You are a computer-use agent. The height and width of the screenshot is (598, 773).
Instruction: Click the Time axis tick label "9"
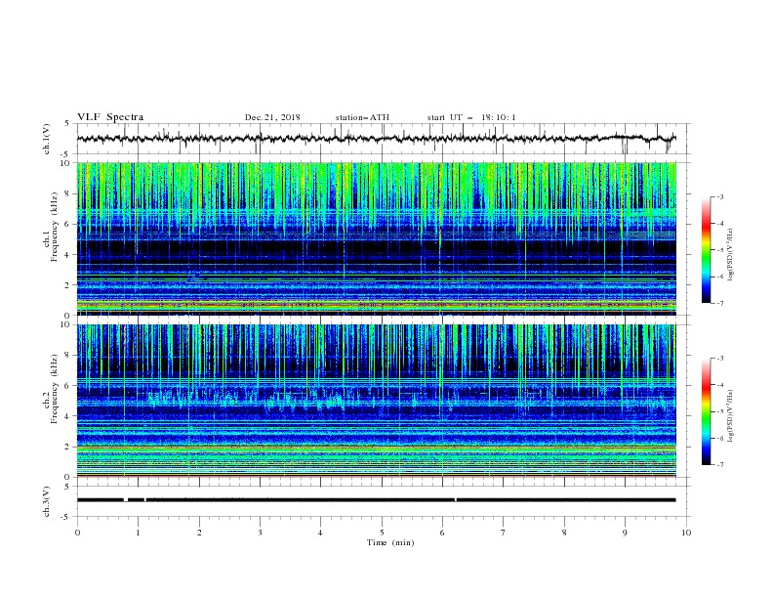coord(625,533)
